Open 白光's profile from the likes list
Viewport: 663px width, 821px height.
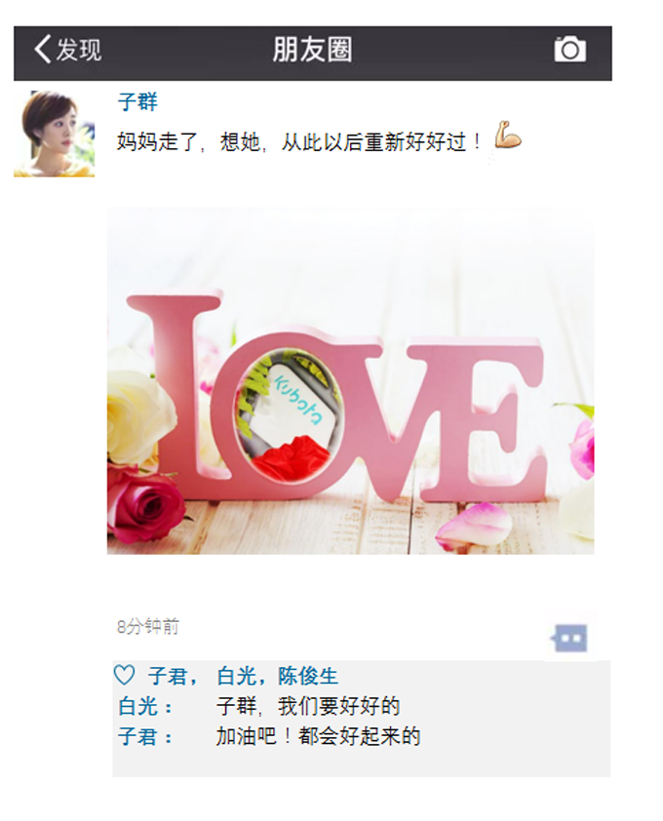pyautogui.click(x=237, y=676)
